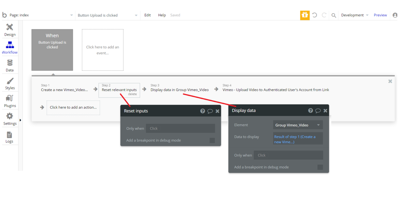Open comments in Display data panel
403x199 pixels.
pos(318,111)
